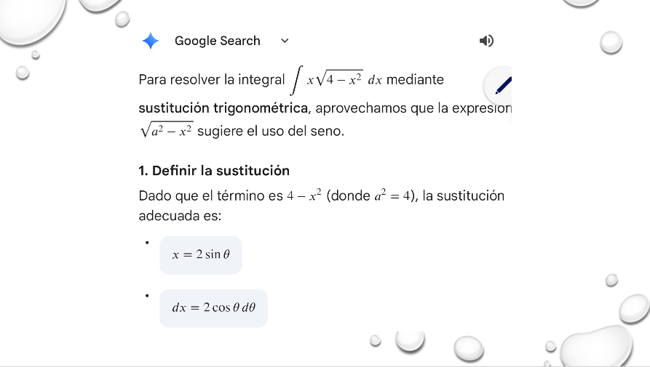Click the bullet before dx = 2 cos θ dθ

pyautogui.click(x=146, y=296)
